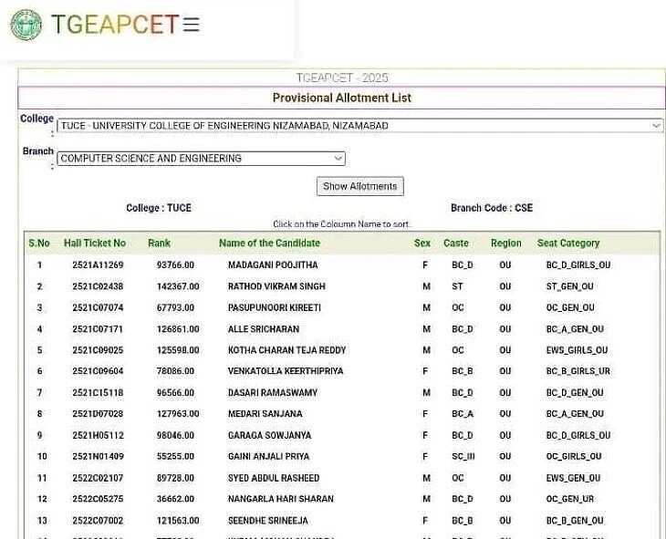Expand the Branch dropdown selector
This screenshot has width=666, height=539.
click(x=201, y=159)
